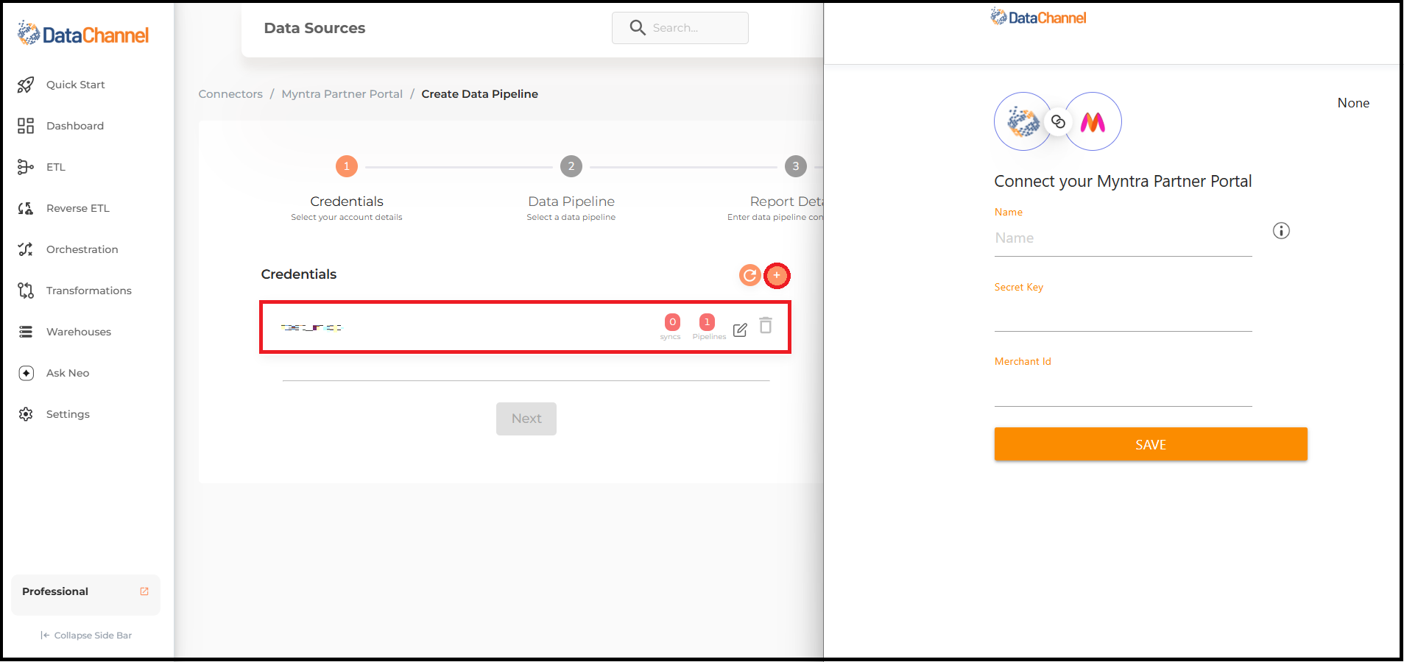Open Reverse ETL in sidebar
The width and height of the screenshot is (1404, 662).
[x=78, y=208]
